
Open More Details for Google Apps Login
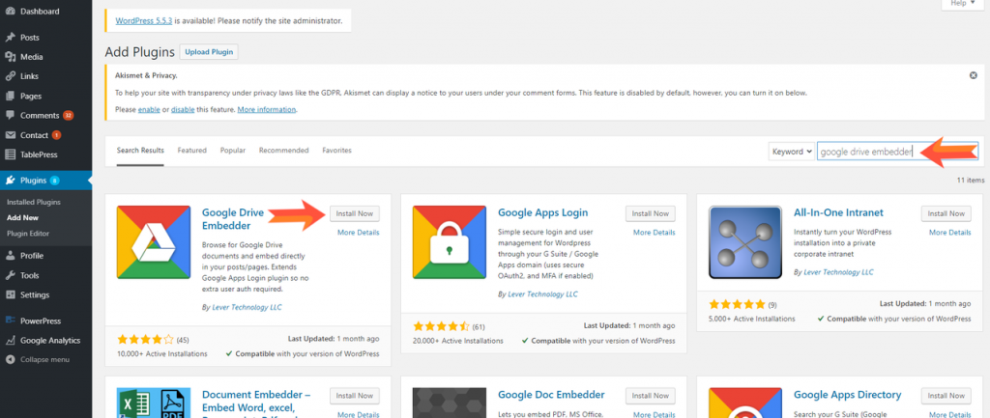[x=655, y=233]
